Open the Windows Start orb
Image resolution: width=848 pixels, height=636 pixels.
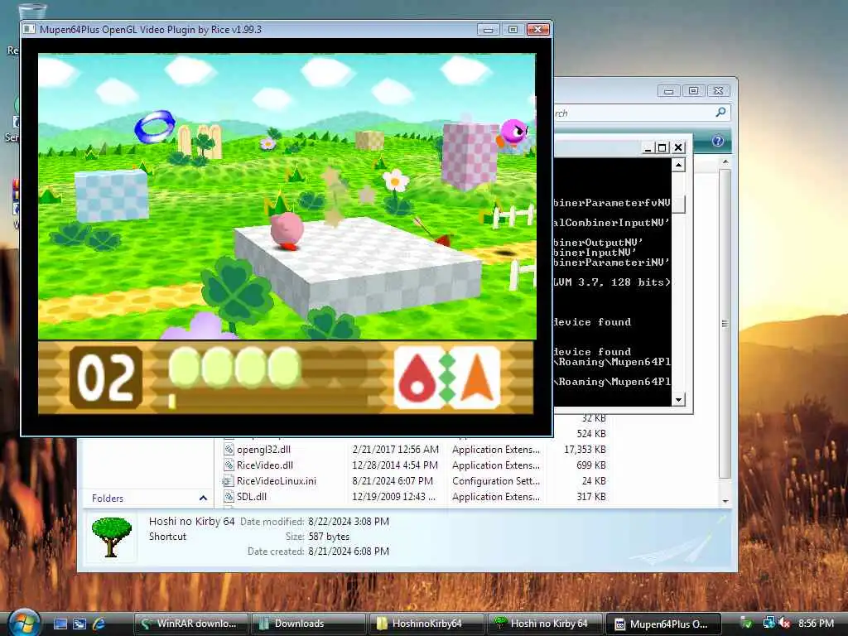click(23, 623)
